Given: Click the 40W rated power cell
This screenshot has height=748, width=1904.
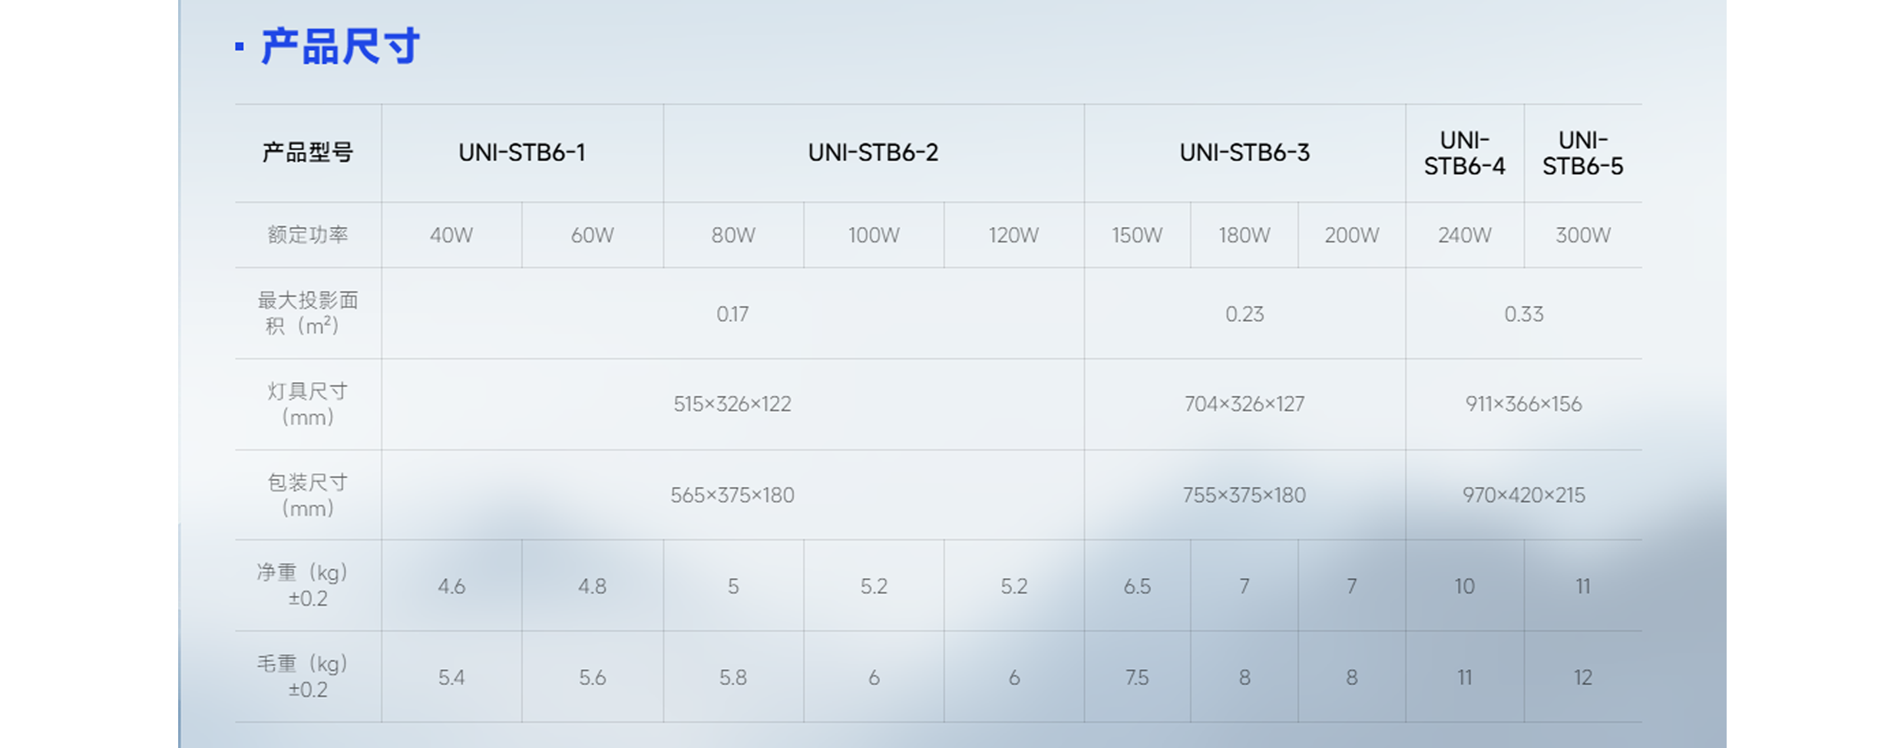Looking at the screenshot, I should pyautogui.click(x=451, y=235).
